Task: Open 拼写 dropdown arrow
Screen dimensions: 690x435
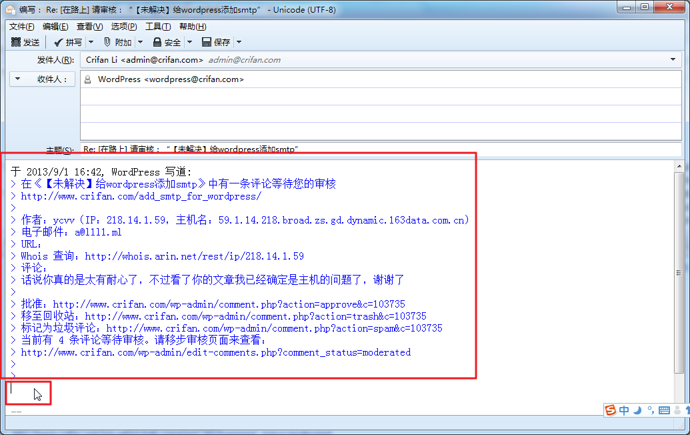Action: [x=91, y=42]
